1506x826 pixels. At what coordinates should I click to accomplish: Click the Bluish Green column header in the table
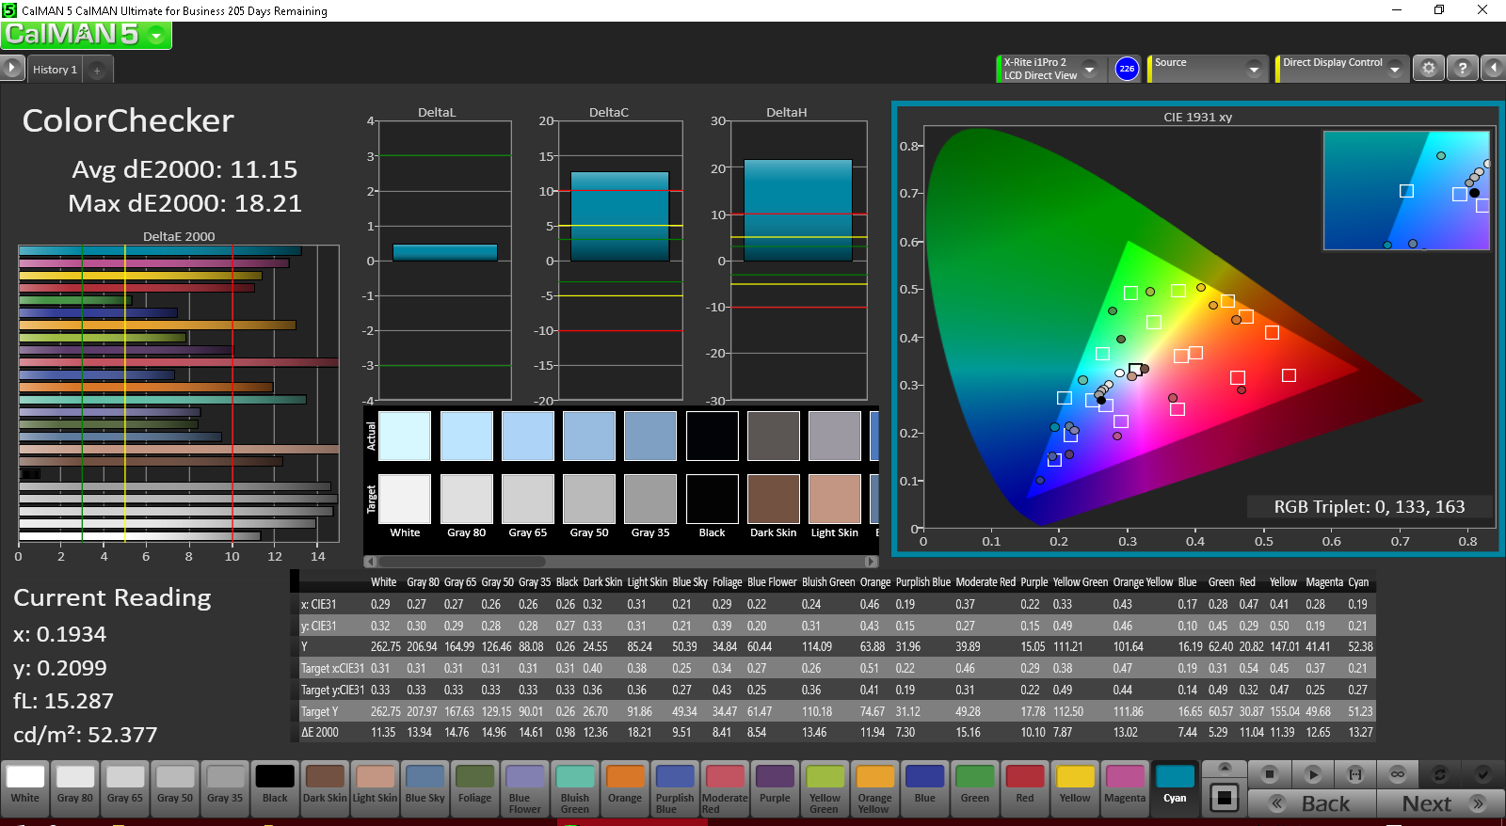[828, 582]
